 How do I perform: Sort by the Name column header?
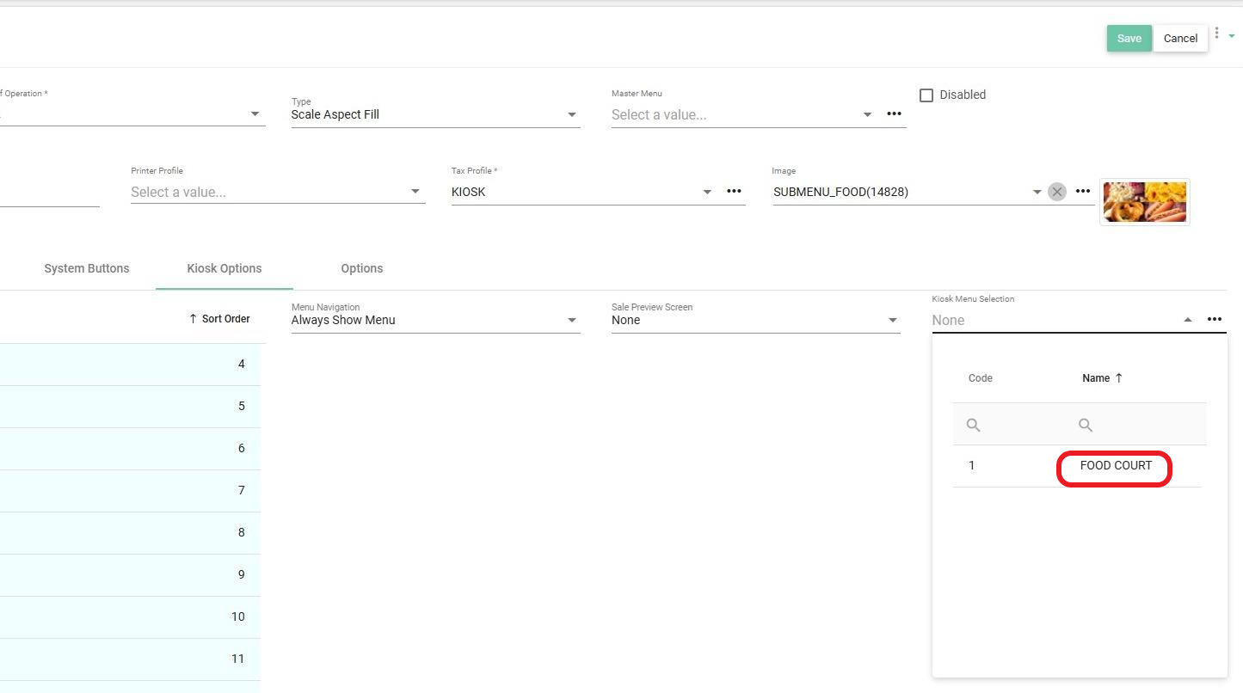tap(1096, 378)
